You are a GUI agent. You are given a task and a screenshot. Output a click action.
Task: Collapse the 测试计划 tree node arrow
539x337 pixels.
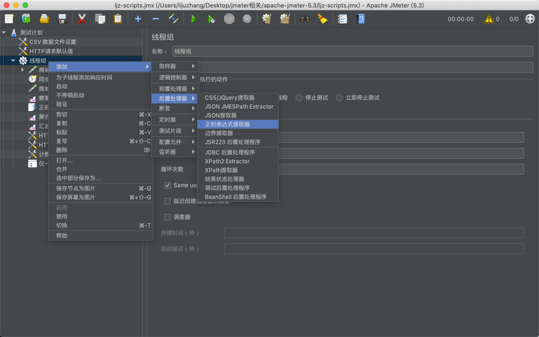tap(4, 32)
